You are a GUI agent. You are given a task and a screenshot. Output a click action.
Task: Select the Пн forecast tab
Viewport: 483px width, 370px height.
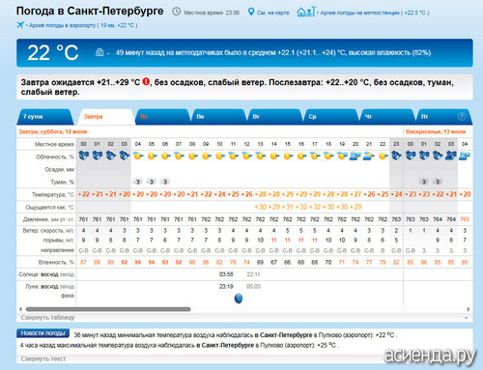218,117
